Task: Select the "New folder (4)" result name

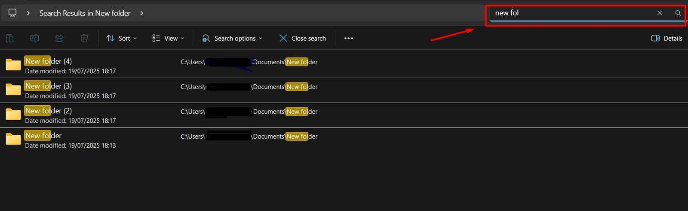Action: [x=48, y=61]
